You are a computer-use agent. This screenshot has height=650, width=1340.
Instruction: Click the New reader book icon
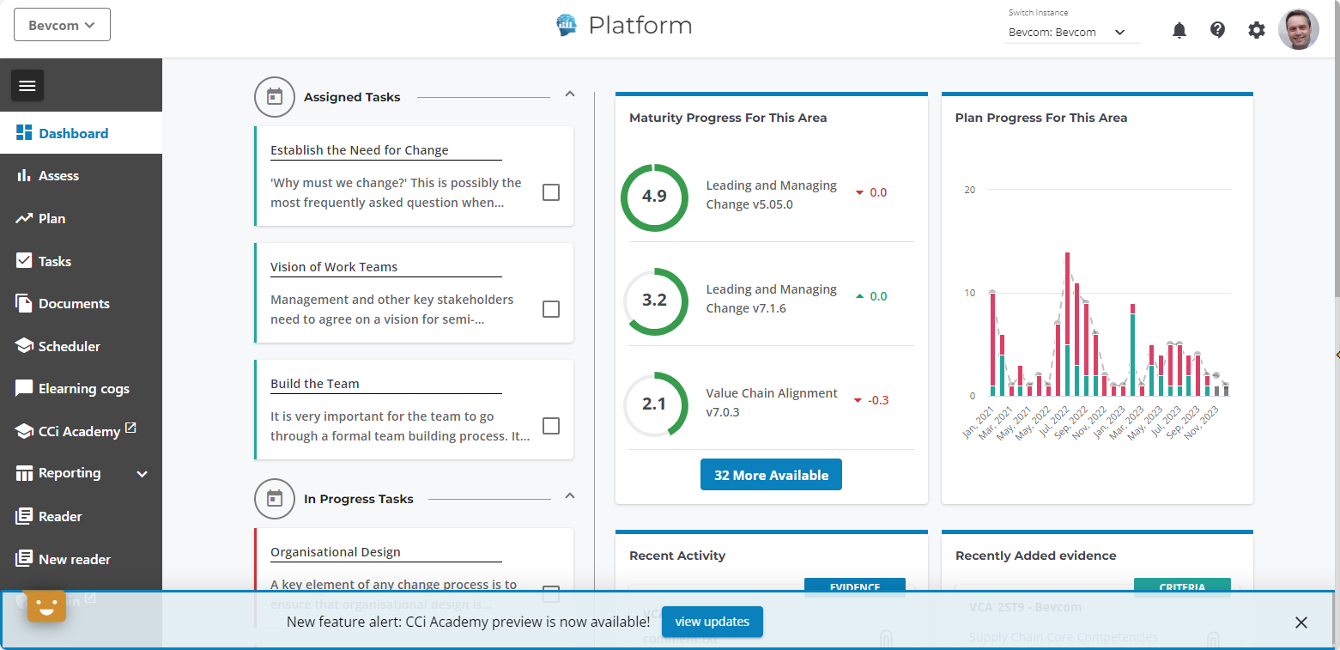tap(24, 559)
